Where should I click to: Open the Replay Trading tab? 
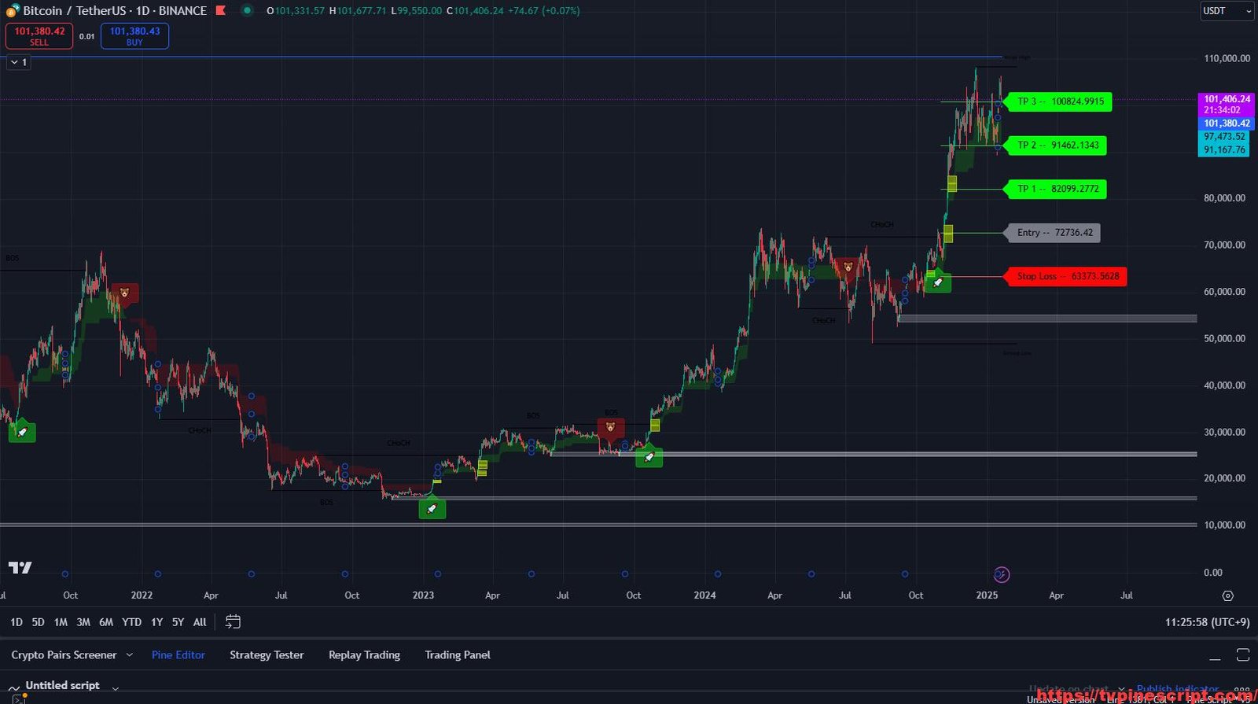coord(364,655)
